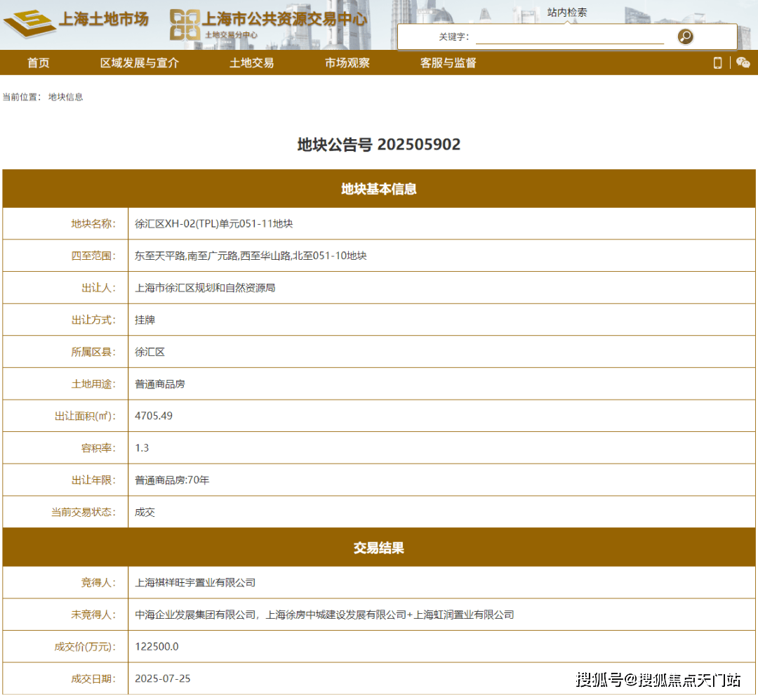Click the 交易结果 section header
758x696 pixels.
click(x=379, y=548)
